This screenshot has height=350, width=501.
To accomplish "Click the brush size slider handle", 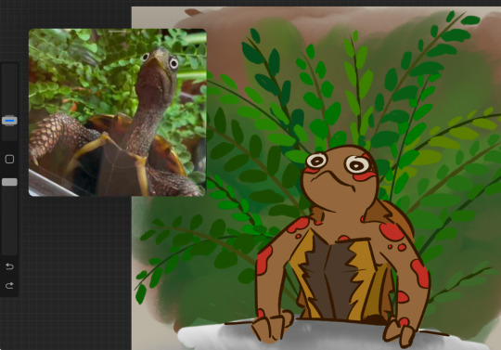I will pos(9,121).
